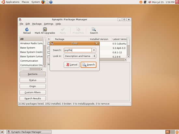Click the network monitor tray icon
Image resolution: width=179 pixels, height=134 pixels.
tap(145, 2)
